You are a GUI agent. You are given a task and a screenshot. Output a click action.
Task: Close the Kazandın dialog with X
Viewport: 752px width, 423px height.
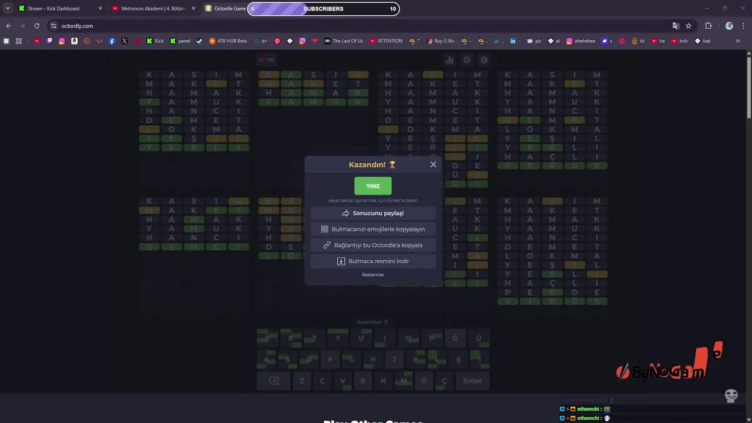point(434,164)
